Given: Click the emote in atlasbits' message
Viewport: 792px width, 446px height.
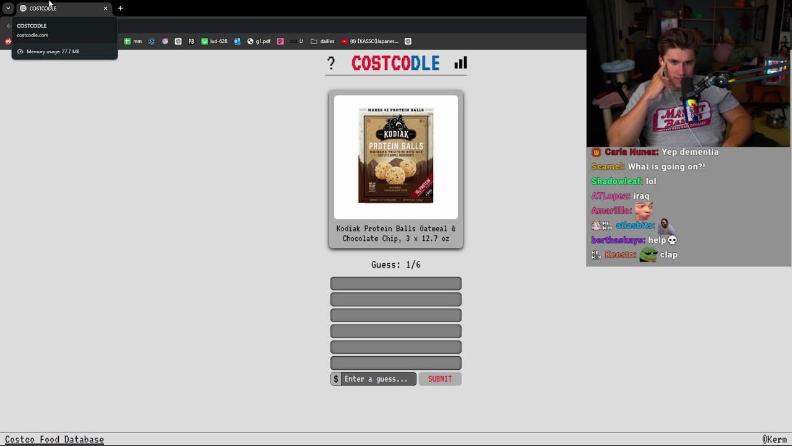Looking at the screenshot, I should pos(666,225).
